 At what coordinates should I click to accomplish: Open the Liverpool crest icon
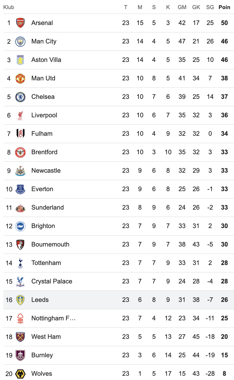pos(20,115)
